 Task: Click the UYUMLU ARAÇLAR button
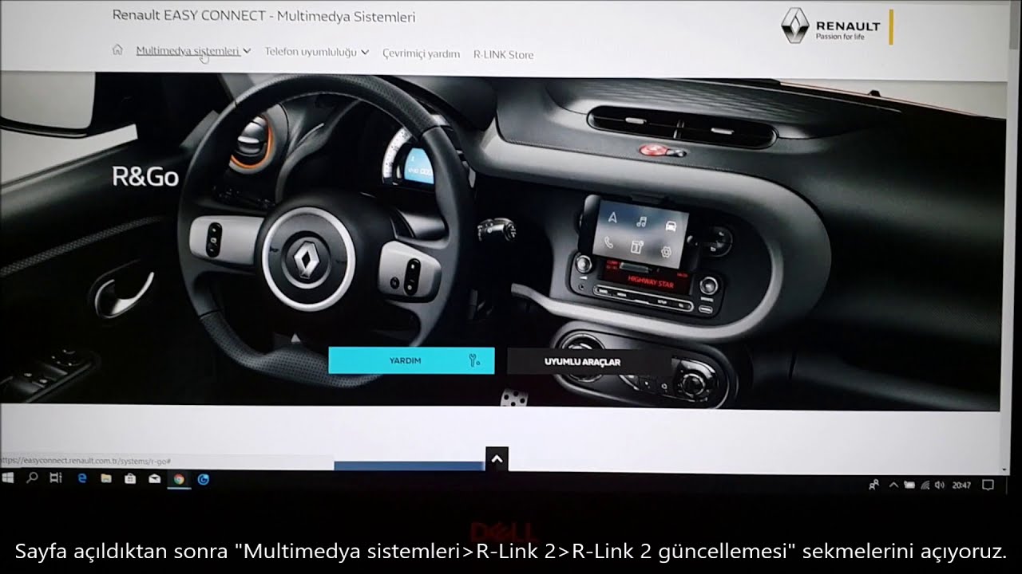tap(588, 361)
